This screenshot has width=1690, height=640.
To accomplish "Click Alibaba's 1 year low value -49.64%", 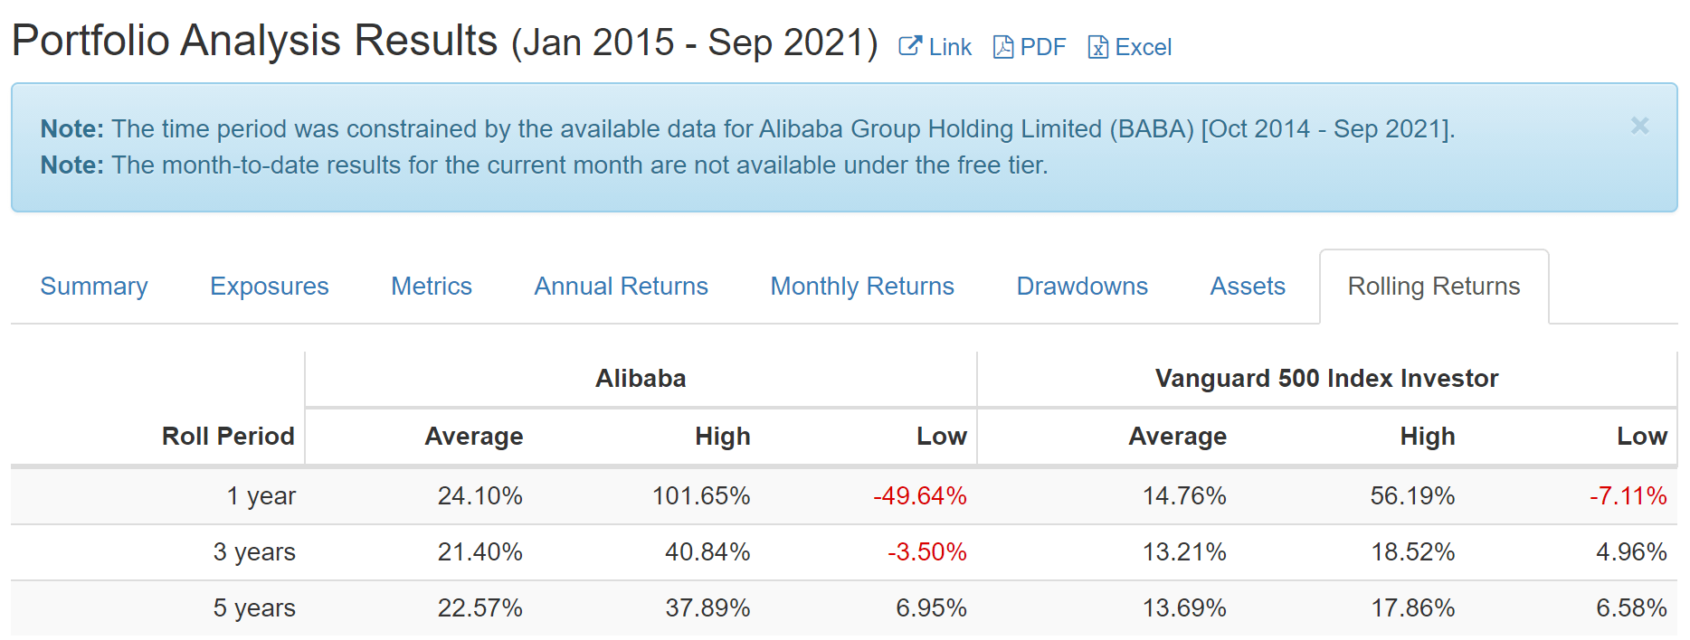I will tap(919, 496).
